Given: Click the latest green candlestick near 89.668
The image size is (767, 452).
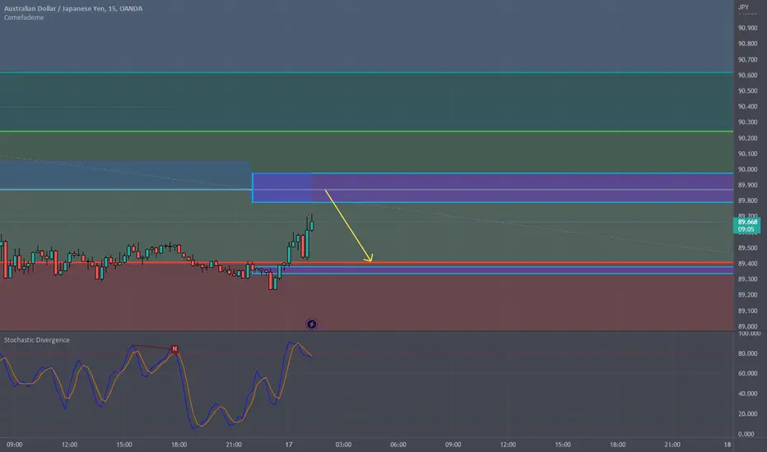Looking at the screenshot, I should [x=311, y=225].
